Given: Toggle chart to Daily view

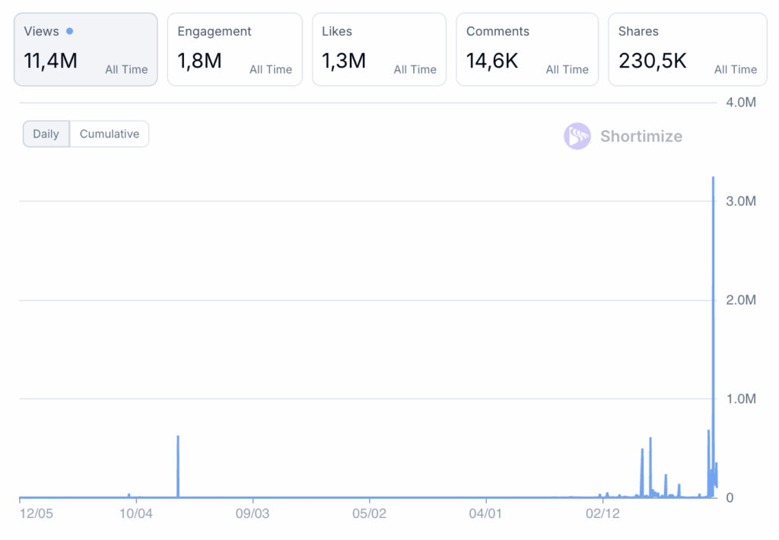Looking at the screenshot, I should (x=46, y=134).
